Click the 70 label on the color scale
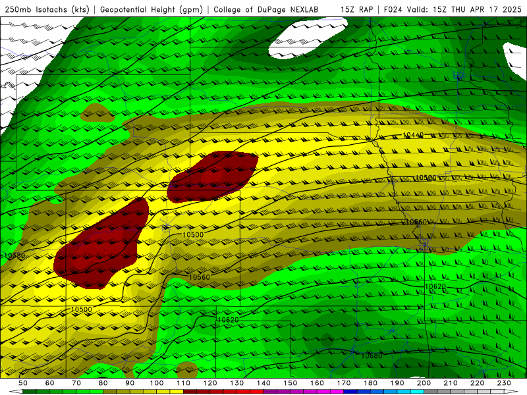The image size is (527, 395). (x=76, y=383)
